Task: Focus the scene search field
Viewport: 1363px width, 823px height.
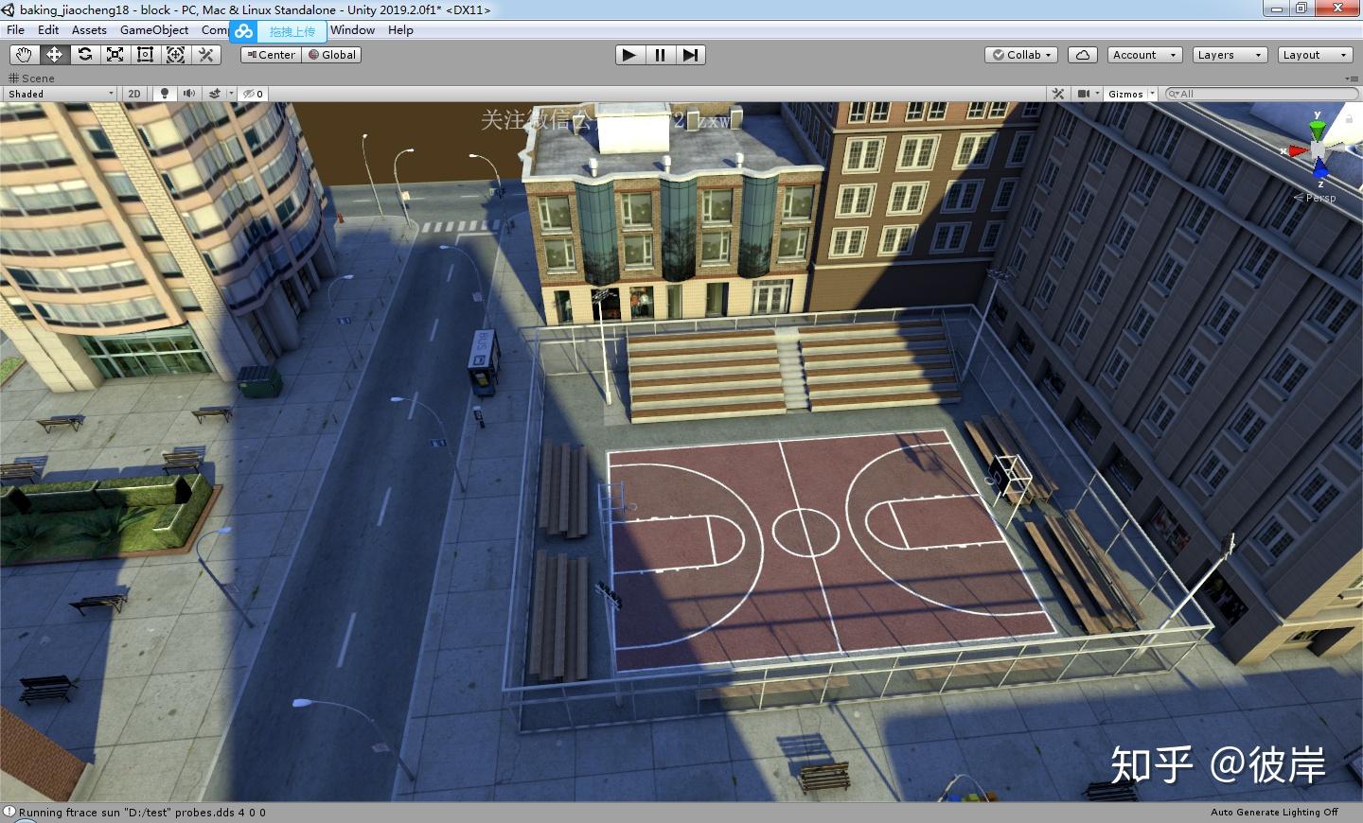Action: (x=1262, y=94)
